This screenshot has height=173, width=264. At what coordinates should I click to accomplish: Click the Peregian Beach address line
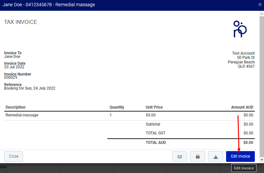(241, 62)
